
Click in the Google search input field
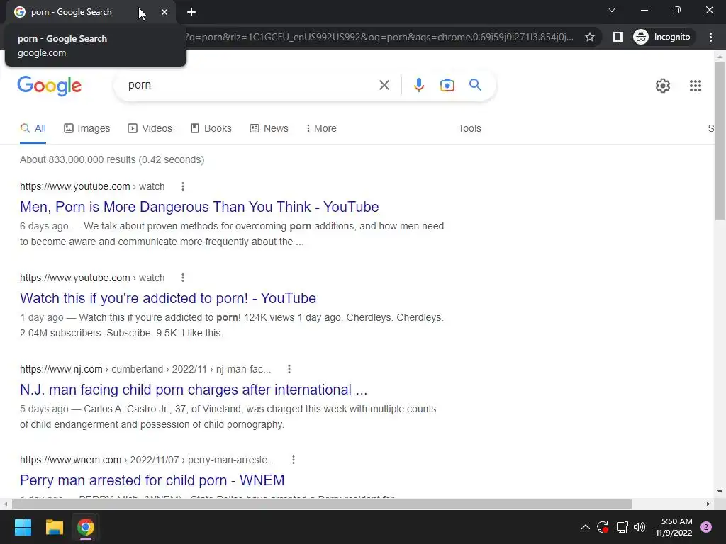tap(250, 85)
